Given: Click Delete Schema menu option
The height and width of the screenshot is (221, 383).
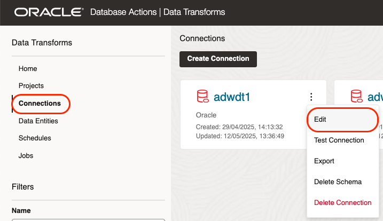Looking at the screenshot, I should (x=338, y=182).
